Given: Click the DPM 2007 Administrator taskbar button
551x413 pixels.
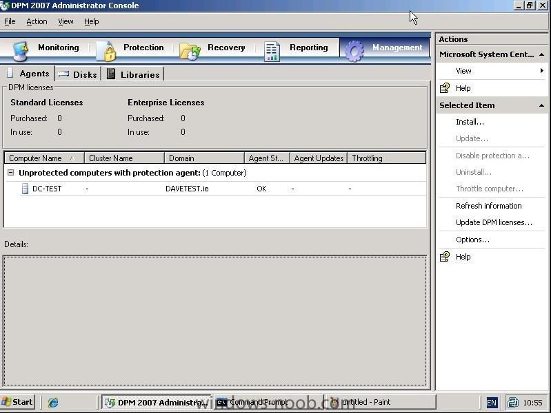Looking at the screenshot, I should [x=157, y=402].
